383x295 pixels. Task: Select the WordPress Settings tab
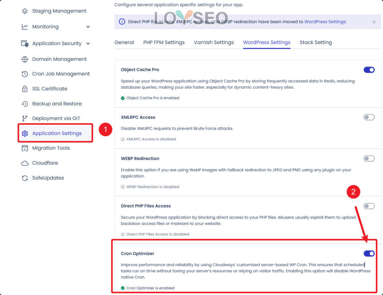click(267, 42)
